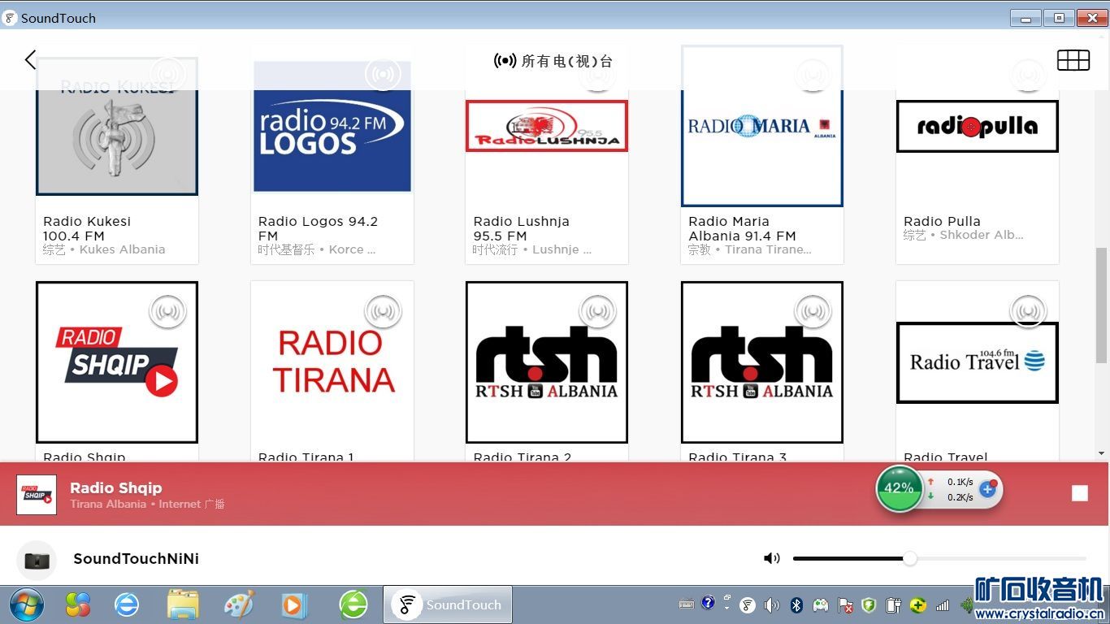The image size is (1110, 624).
Task: Adjust the SoundTouchNiNi volume slider
Action: (x=939, y=558)
